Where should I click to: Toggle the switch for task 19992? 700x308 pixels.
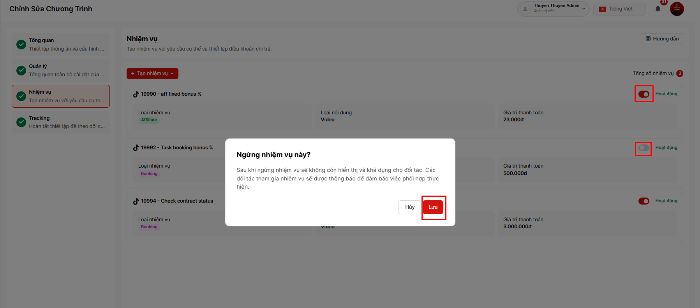pos(644,148)
